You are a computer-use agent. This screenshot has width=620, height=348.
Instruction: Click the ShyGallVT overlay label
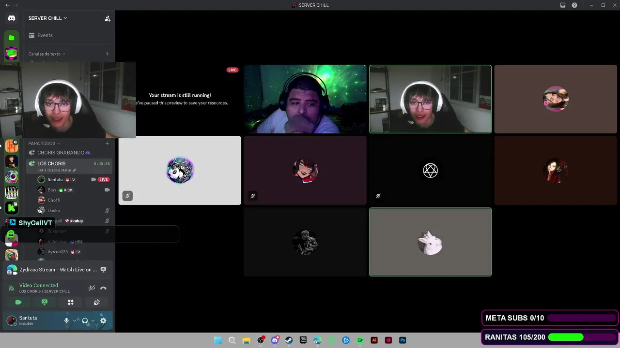click(31, 223)
